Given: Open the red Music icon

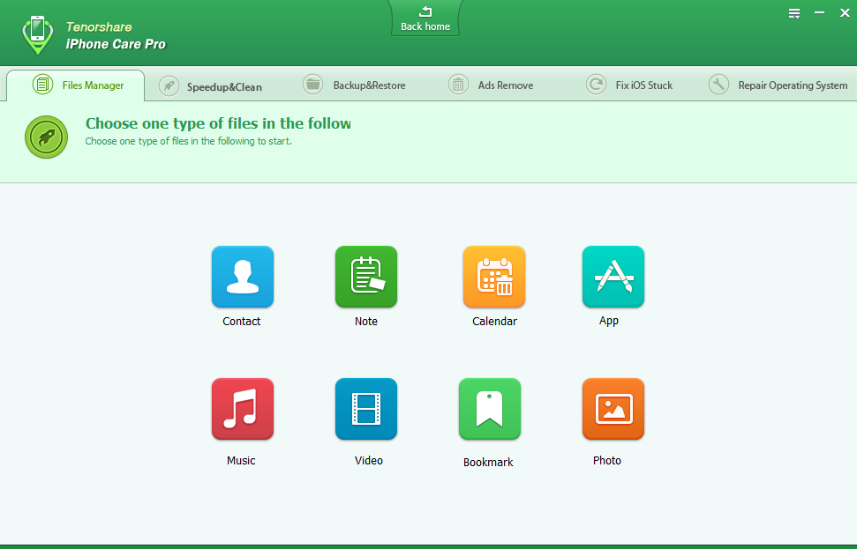Looking at the screenshot, I should pos(242,409).
